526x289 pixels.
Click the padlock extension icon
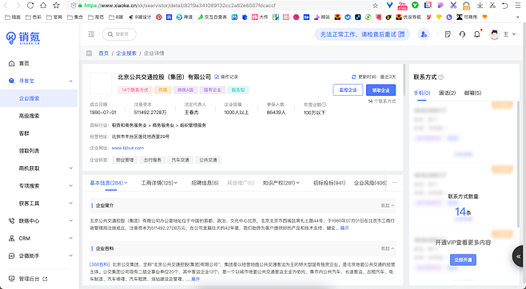click(x=466, y=6)
